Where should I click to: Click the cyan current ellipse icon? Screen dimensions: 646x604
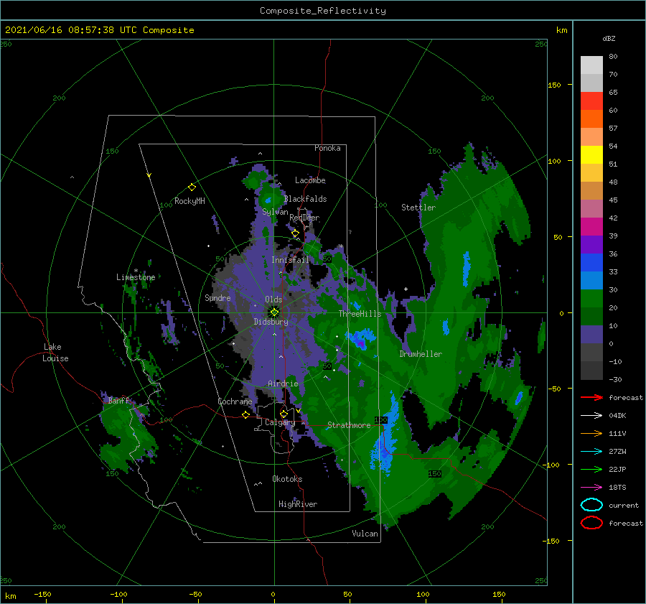click(x=591, y=505)
